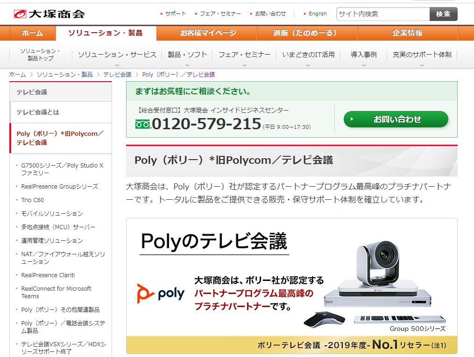Image resolution: width=474 pixels, height=357 pixels.
Task: Expand the 導入事例 dropdown menu
Action: point(364,55)
